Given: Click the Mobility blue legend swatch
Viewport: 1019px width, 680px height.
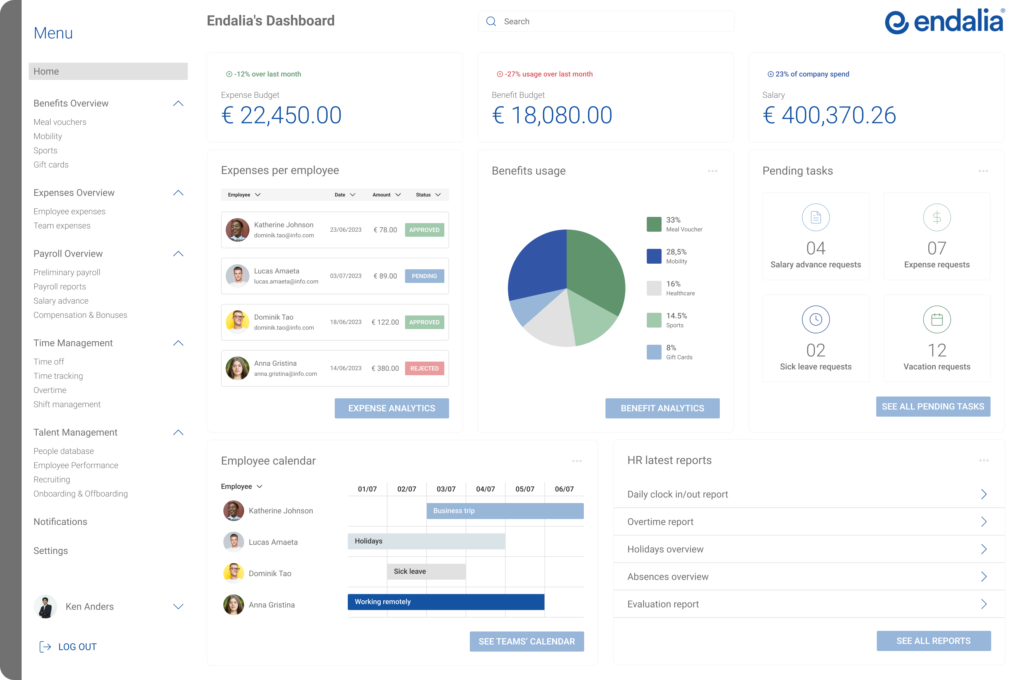Looking at the screenshot, I should click(654, 256).
